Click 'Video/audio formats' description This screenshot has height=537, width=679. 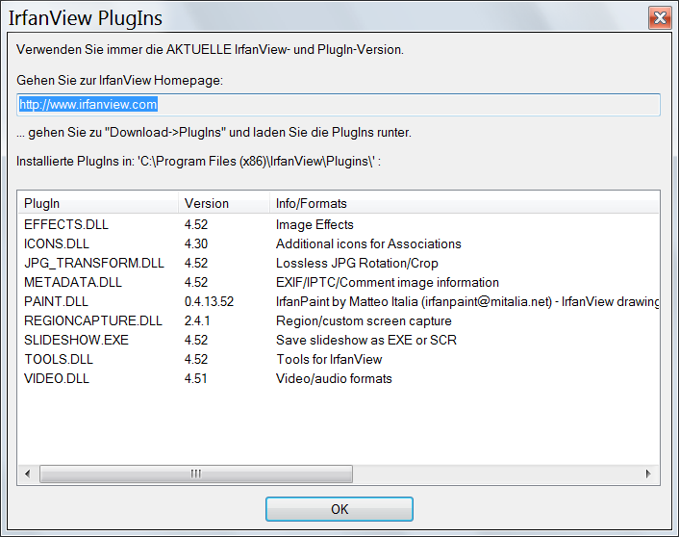tap(334, 378)
